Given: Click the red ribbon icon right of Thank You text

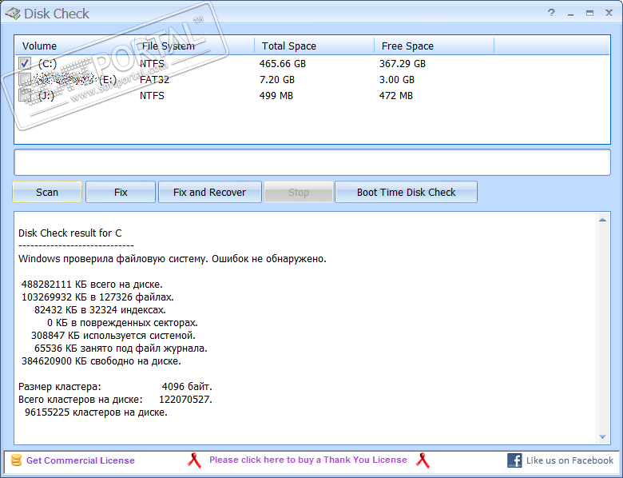Looking at the screenshot, I should 423,460.
